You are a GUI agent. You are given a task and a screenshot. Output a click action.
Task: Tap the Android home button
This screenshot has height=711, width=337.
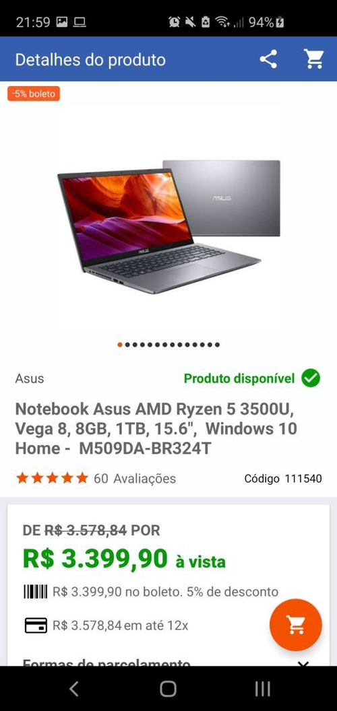[x=168, y=689]
